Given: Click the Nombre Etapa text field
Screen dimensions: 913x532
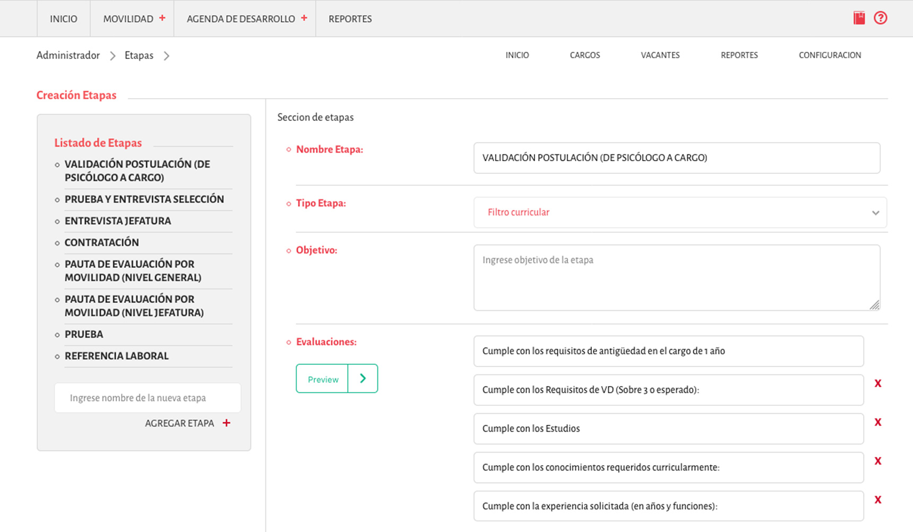Looking at the screenshot, I should pos(677,158).
